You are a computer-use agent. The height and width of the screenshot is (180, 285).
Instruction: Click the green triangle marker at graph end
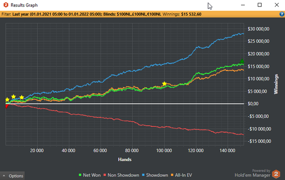[242, 61]
